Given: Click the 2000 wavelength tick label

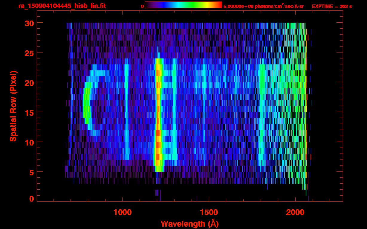Looking at the screenshot, I should tap(295, 212).
